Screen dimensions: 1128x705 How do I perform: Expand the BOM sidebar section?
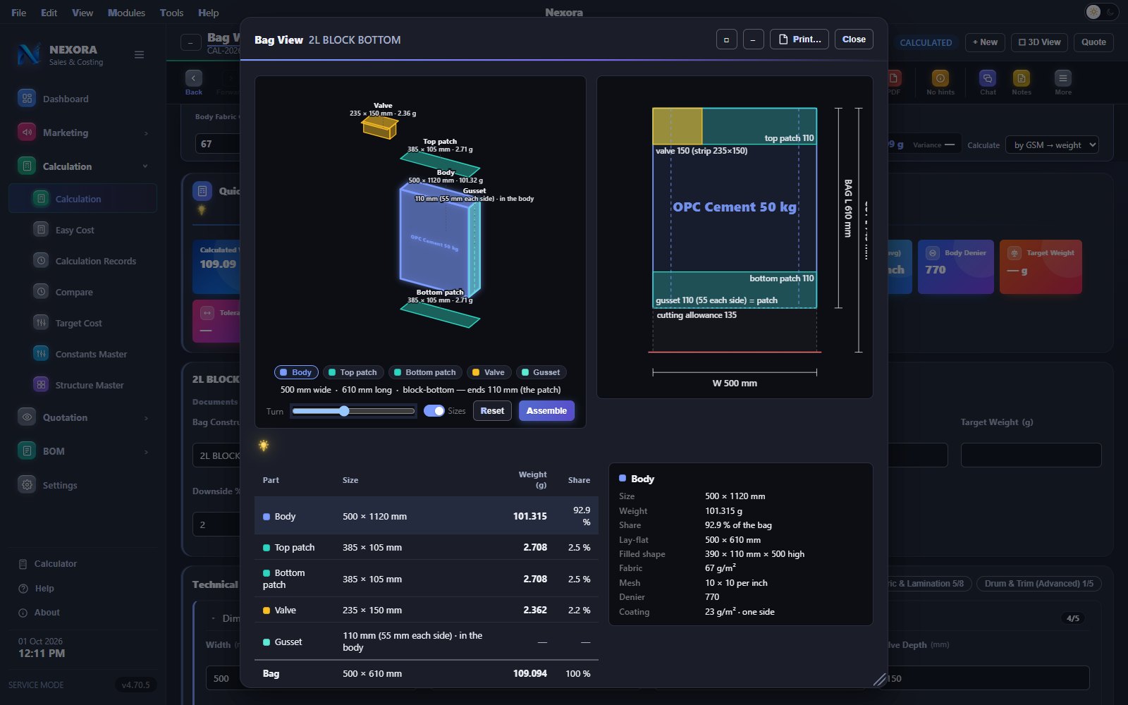tap(146, 451)
